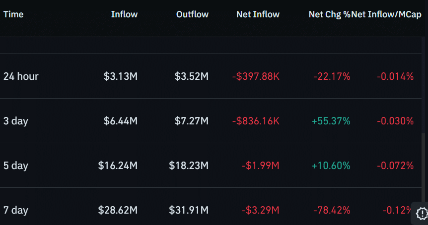The image size is (428, 225).
Task: Sort by the Time column header
Action: 13,14
